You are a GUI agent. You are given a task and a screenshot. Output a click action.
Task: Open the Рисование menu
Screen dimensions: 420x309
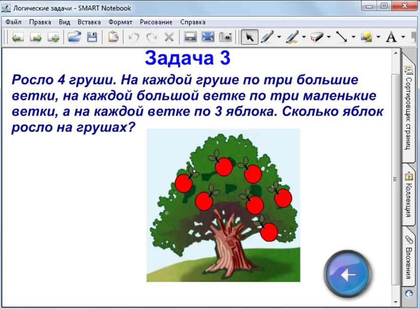pos(156,22)
